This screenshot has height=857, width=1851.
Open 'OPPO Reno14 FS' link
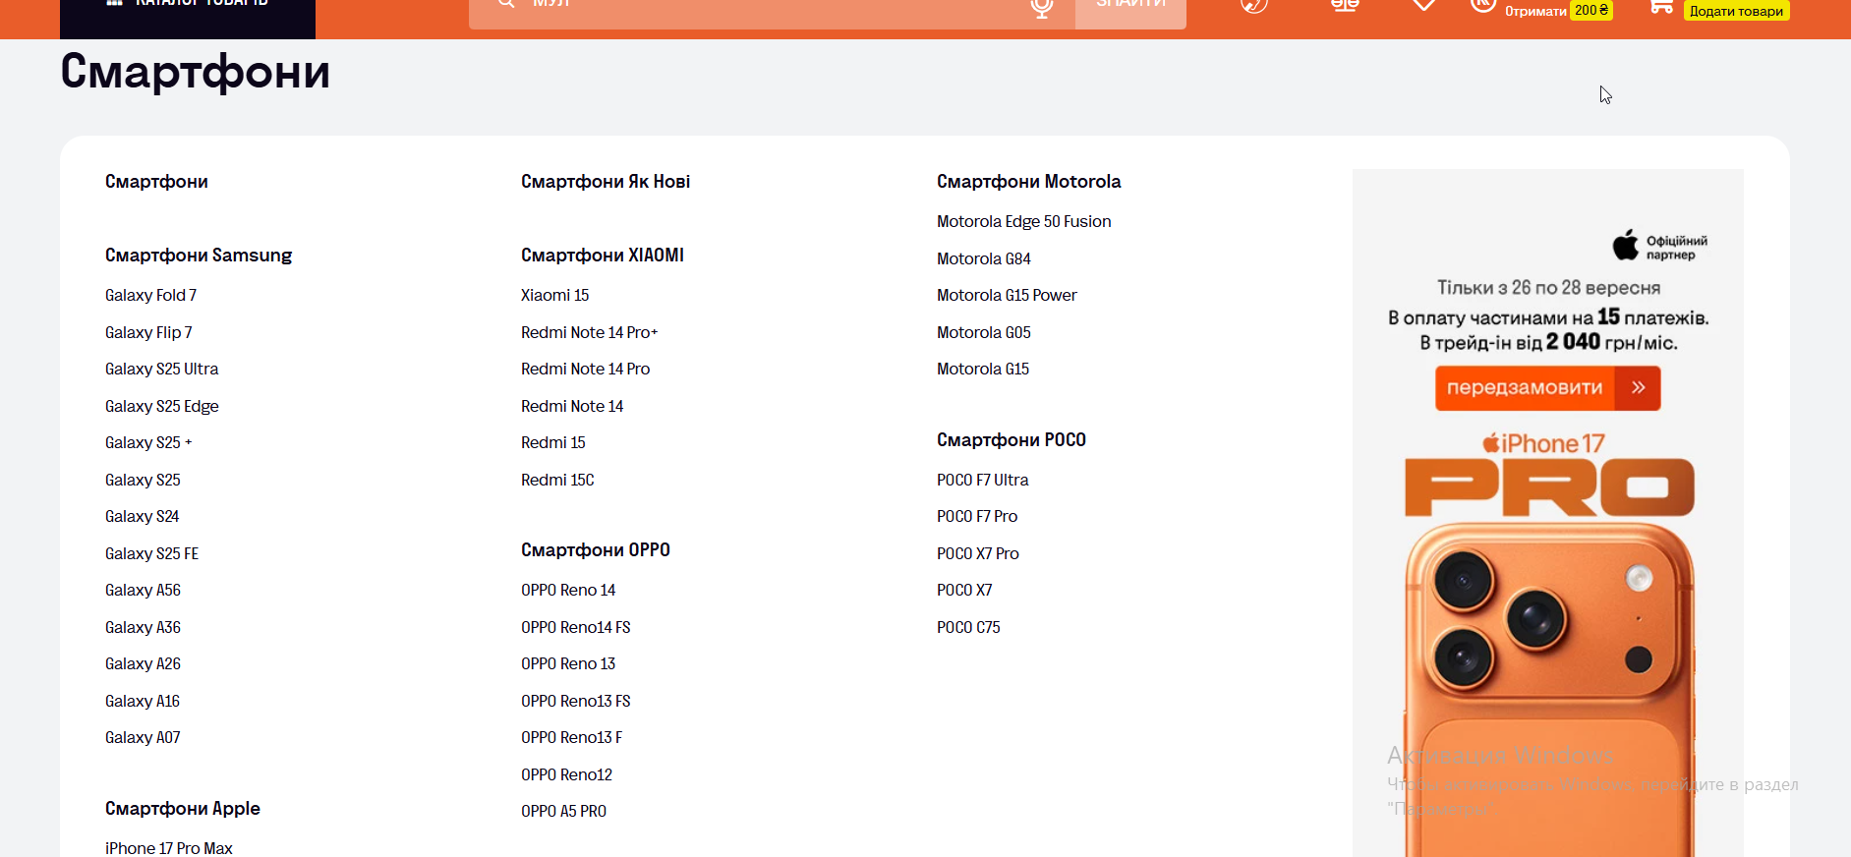[576, 628]
